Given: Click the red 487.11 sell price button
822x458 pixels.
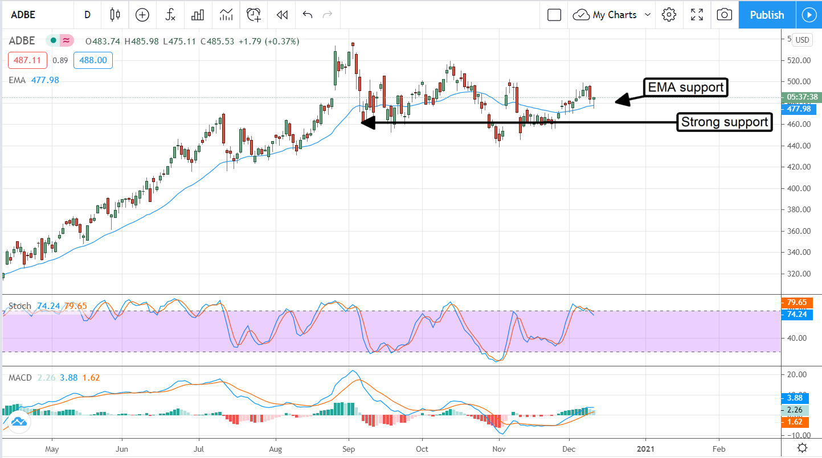Looking at the screenshot, I should pos(28,60).
